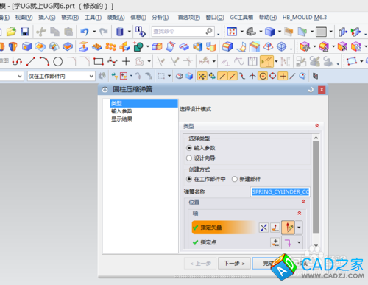Open the 插入(S) menu
The height and width of the screenshot is (285, 368).
tap(47, 18)
